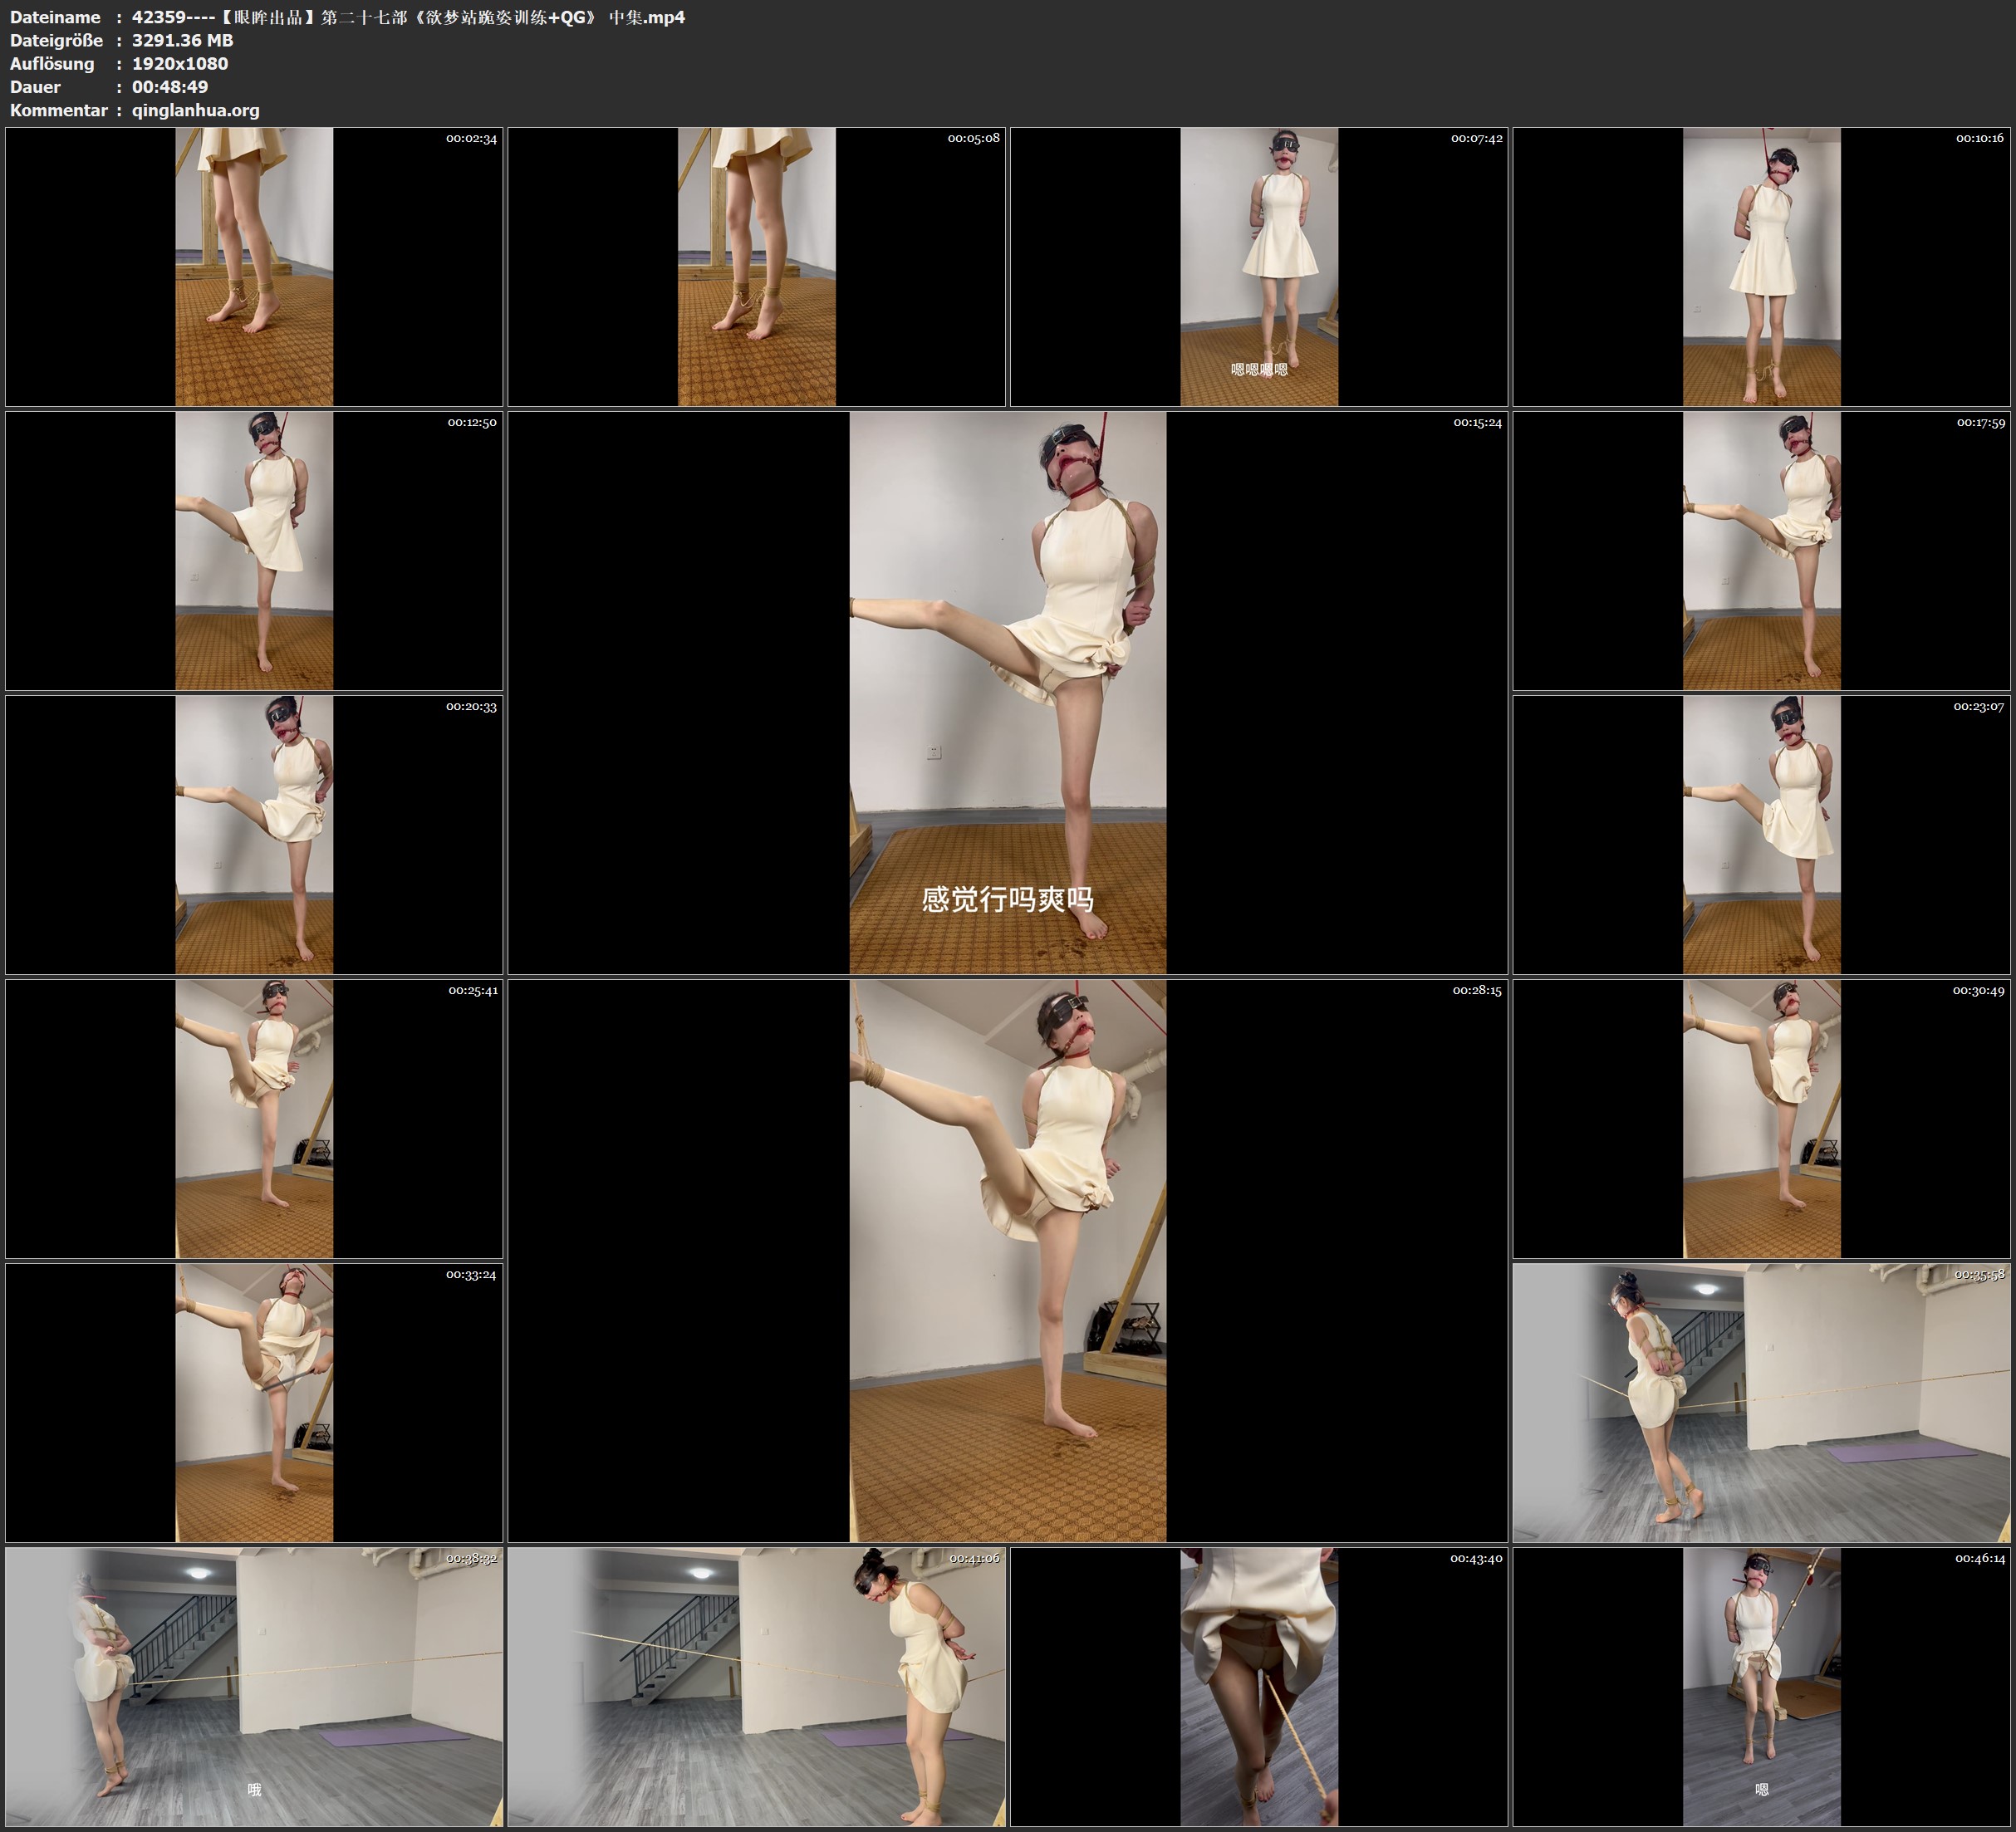Select the thumbnail timestamped 00:30:49
2016x1832 pixels.
pos(1761,1118)
